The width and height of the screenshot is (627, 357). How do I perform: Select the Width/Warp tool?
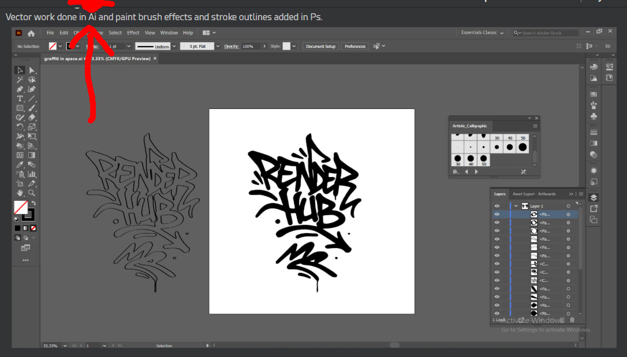[20, 136]
